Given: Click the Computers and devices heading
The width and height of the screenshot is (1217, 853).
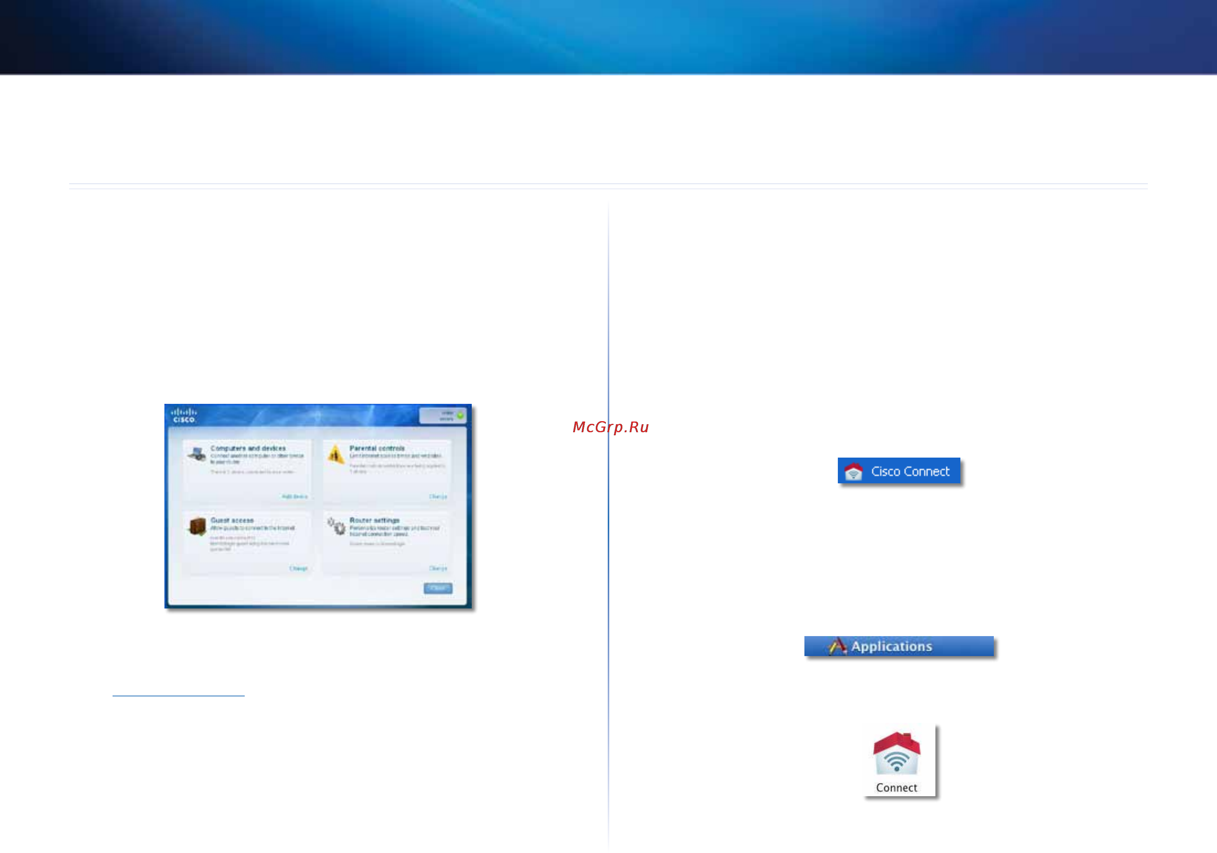Looking at the screenshot, I should [248, 448].
